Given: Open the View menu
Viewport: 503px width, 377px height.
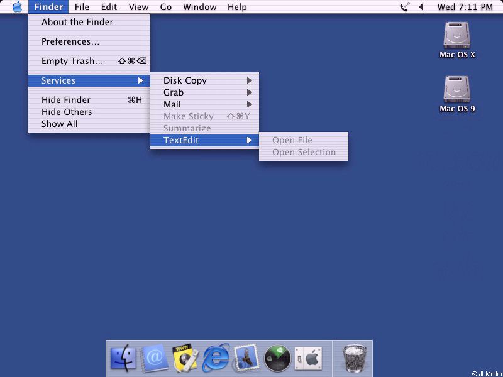Looking at the screenshot, I should pyautogui.click(x=138, y=7).
